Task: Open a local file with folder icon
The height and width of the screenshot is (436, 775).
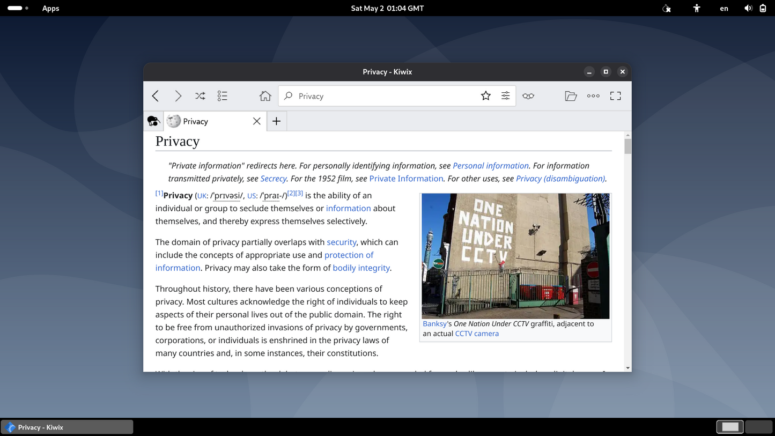Action: pos(571,96)
